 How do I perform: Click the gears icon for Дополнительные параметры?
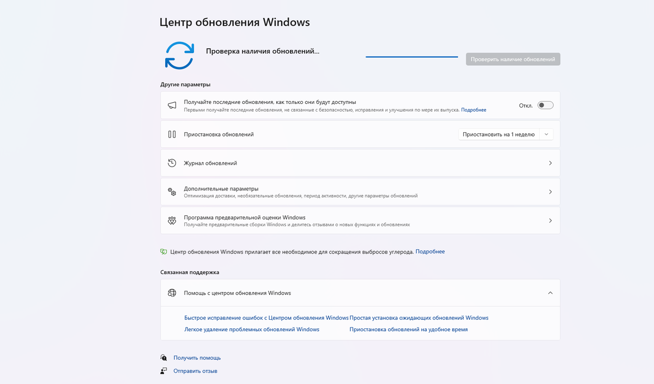tap(172, 191)
